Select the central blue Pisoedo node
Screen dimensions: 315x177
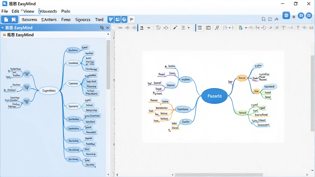point(214,96)
